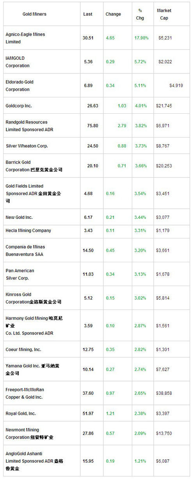Image resolution: width=195 pixels, height=485 pixels.
Task: Select AngloGold Ashanti percent change 1.21%
Action: click(141, 461)
